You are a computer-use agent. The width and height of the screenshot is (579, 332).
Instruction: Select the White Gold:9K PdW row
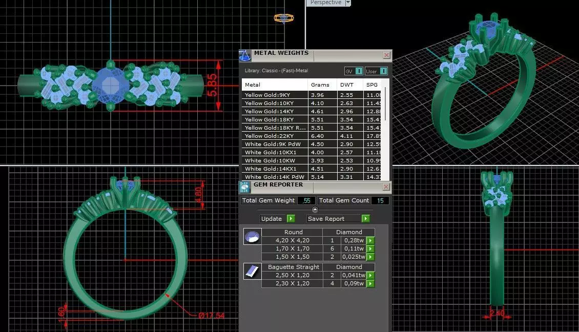tap(312, 144)
